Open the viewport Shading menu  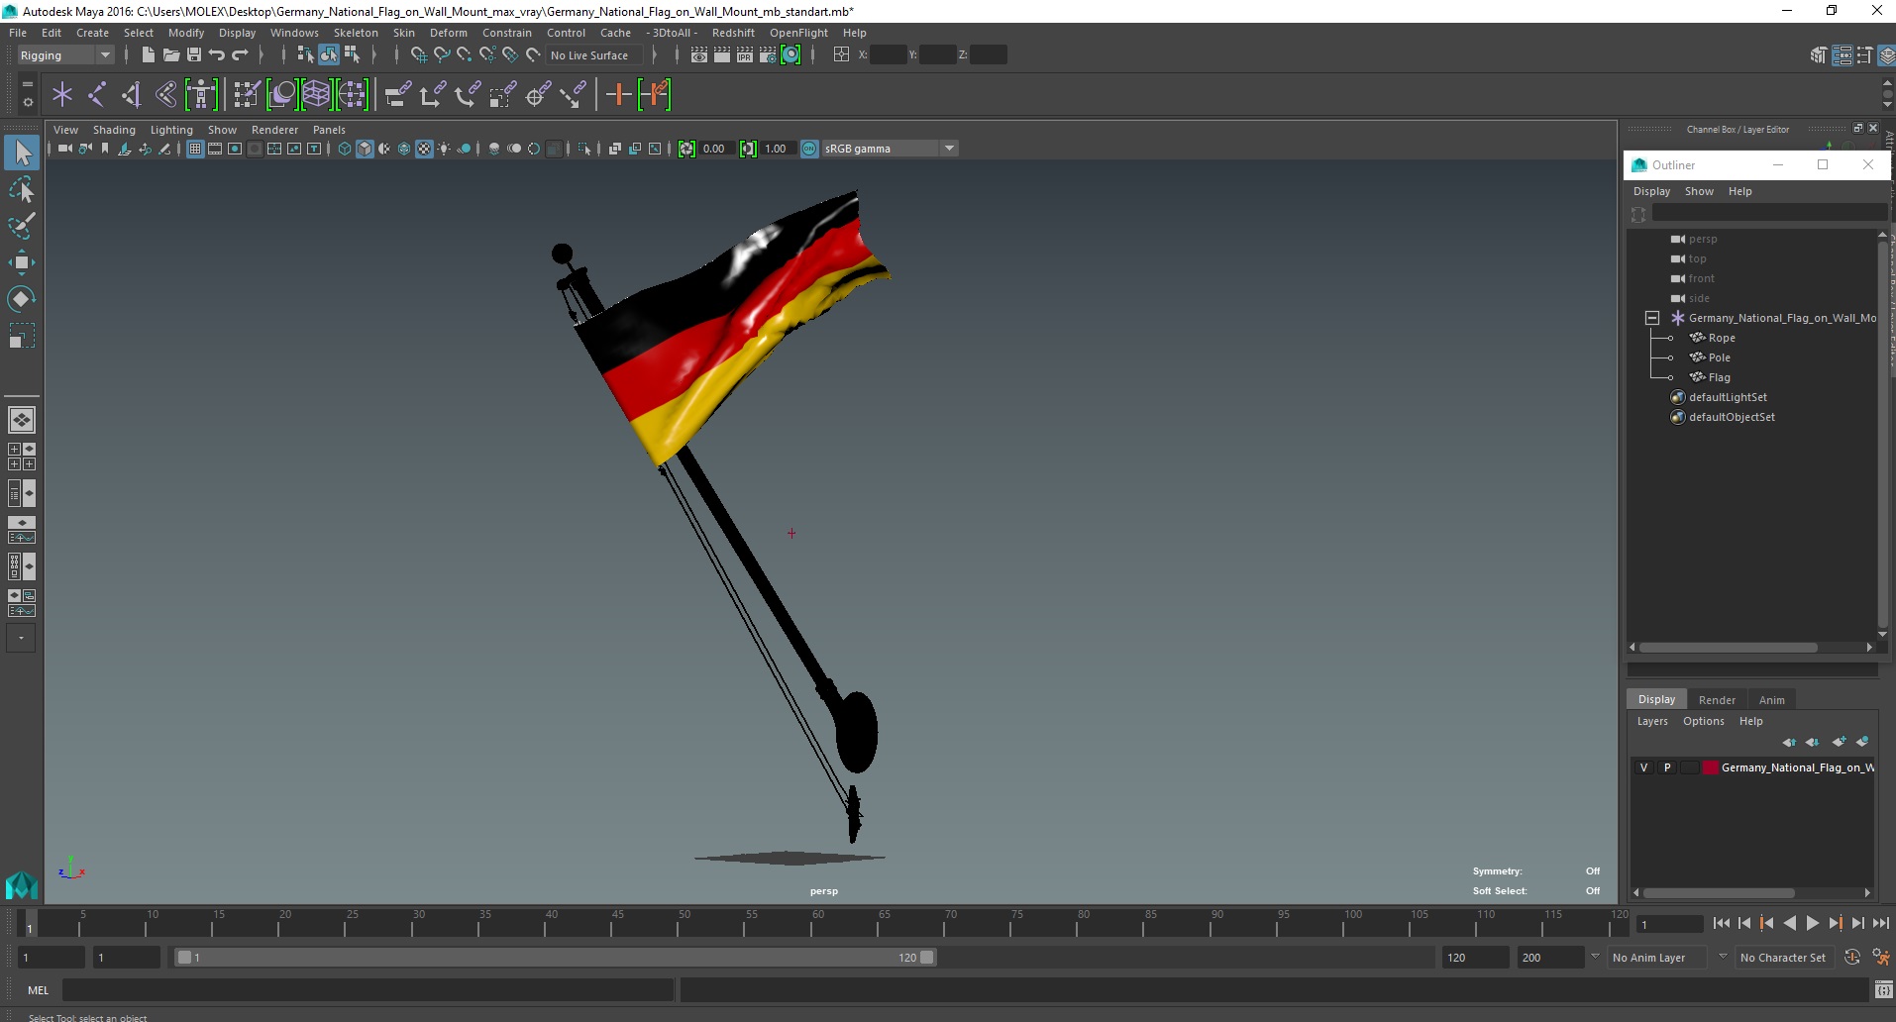114,130
